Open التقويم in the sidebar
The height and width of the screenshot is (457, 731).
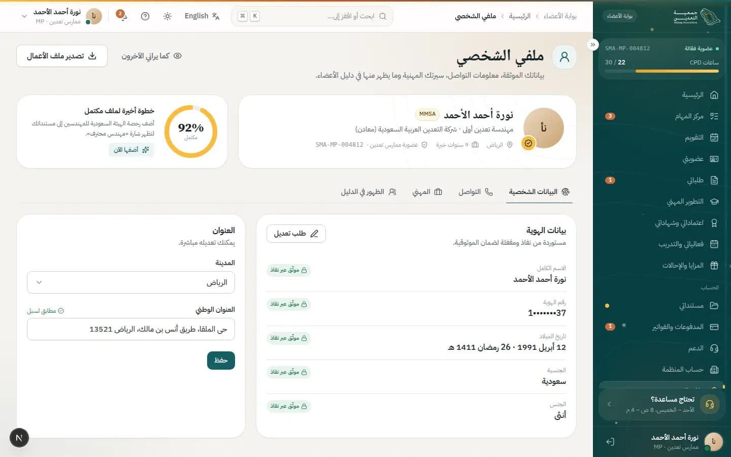pos(662,138)
